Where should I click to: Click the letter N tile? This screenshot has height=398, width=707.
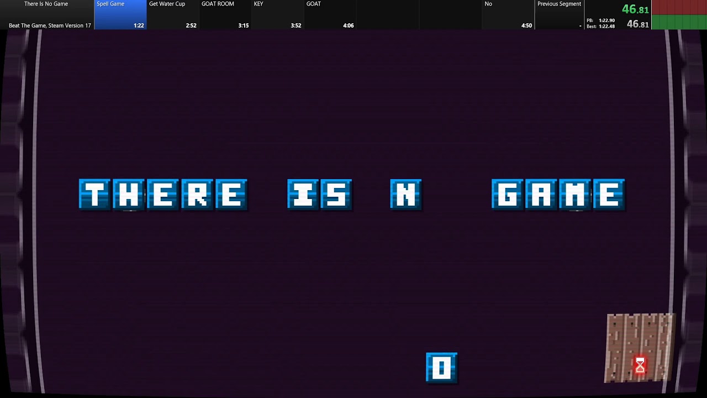[x=405, y=195]
